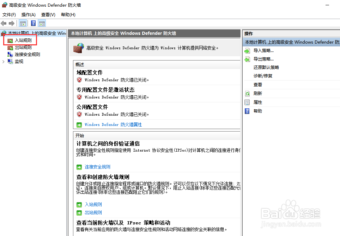The height and width of the screenshot is (236, 340).
Task: Select the 本地计算机 root tree node
Action: pos(37,33)
